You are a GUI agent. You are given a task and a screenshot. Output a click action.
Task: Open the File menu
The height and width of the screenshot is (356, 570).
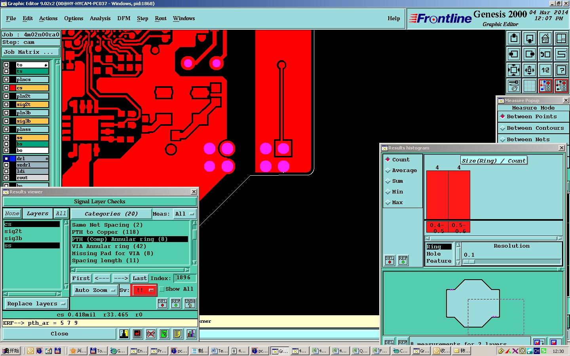11,19
